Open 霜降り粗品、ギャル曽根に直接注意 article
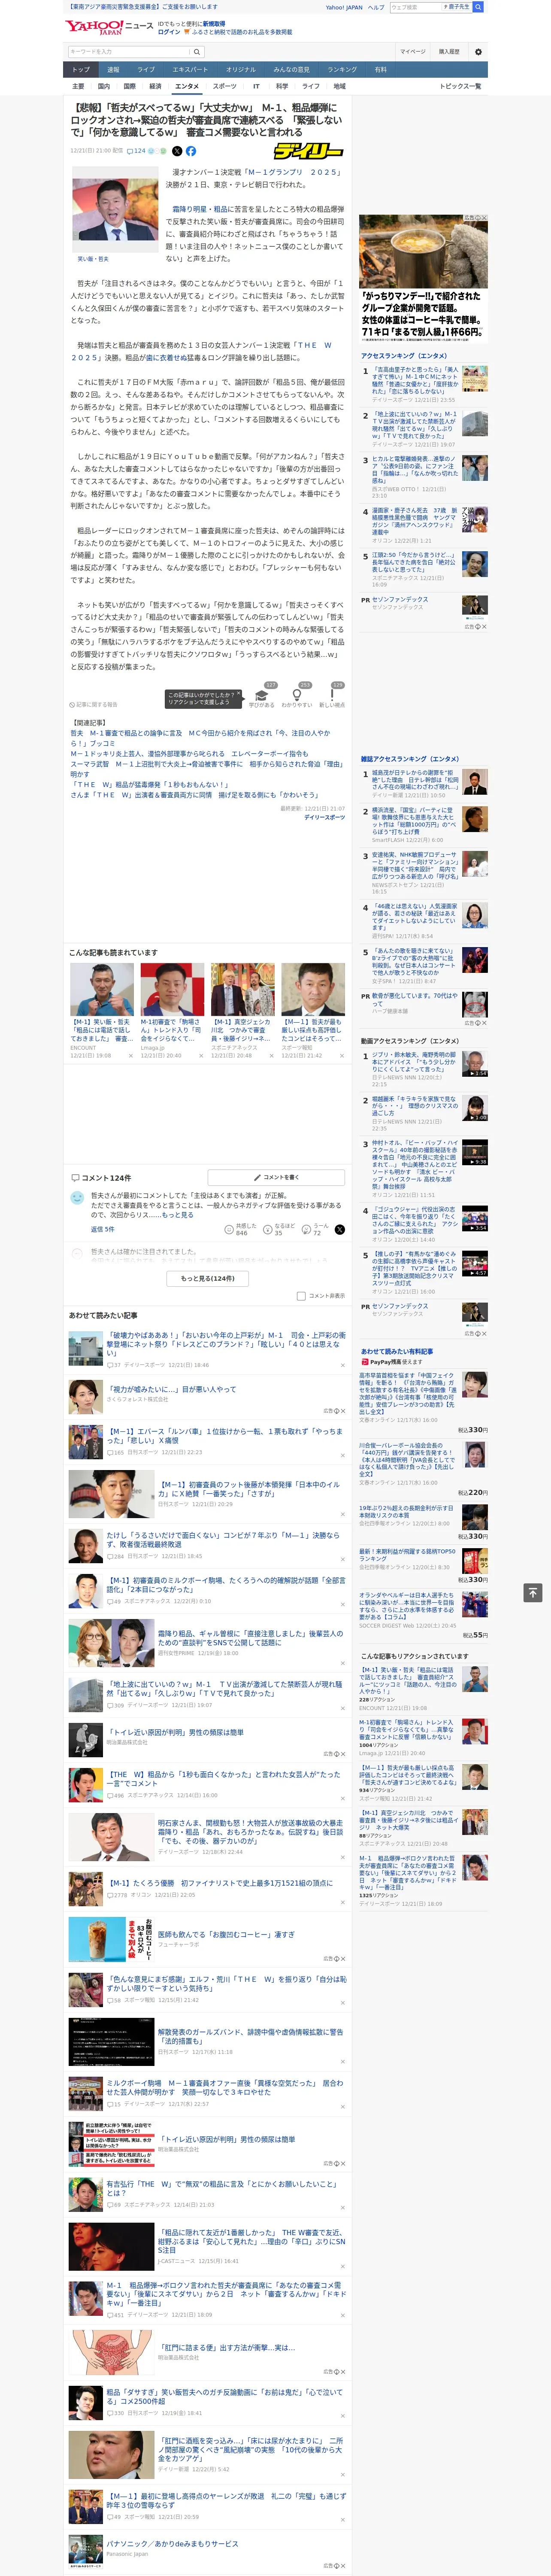The height and width of the screenshot is (2576, 551). pyautogui.click(x=250, y=1637)
